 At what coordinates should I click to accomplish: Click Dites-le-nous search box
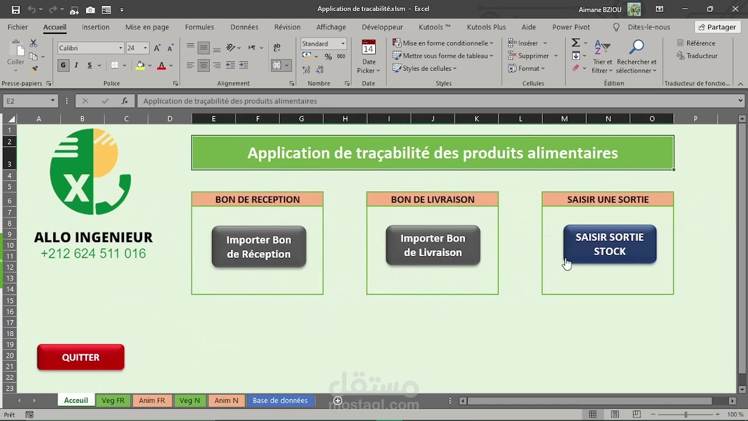click(641, 27)
